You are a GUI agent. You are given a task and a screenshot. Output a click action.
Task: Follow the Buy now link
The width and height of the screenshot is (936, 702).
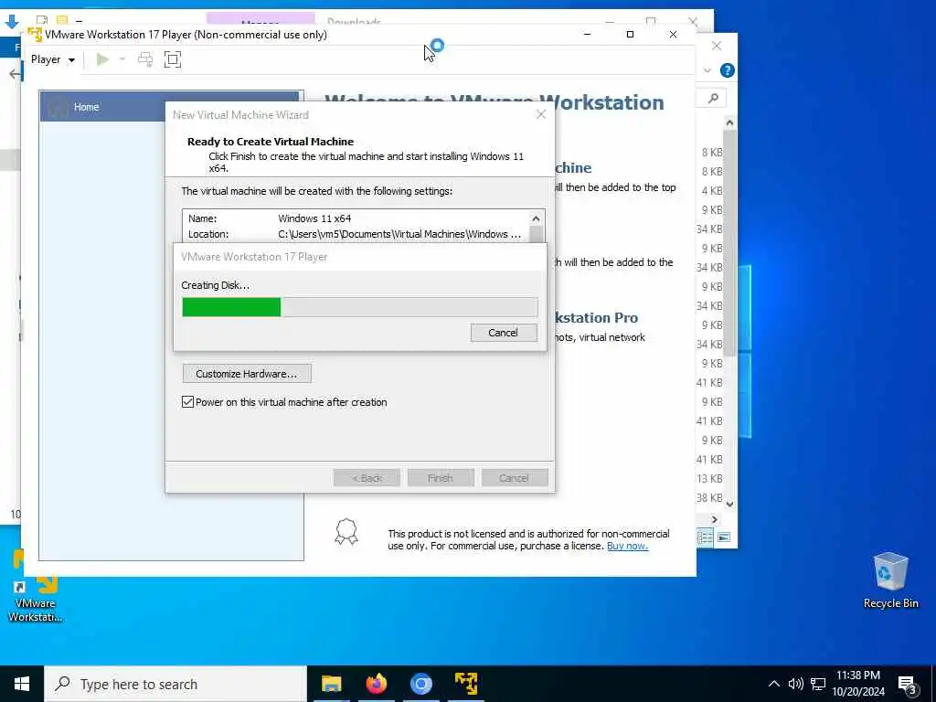click(627, 547)
